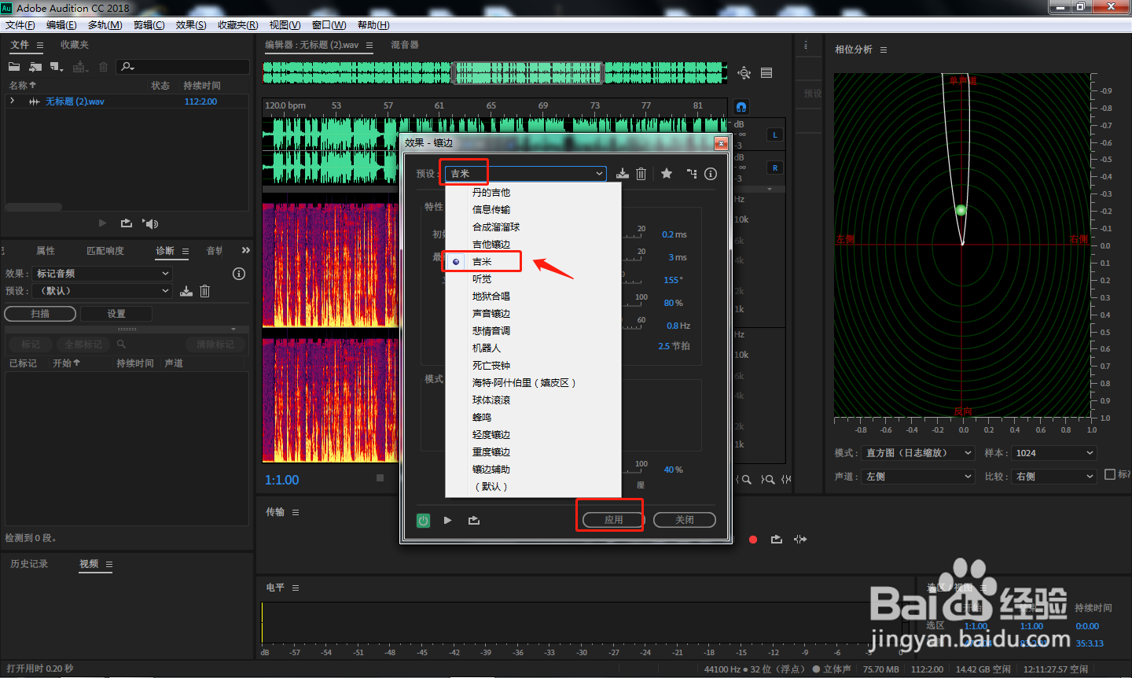Open the Flanger 预设 吉米 dropdown
Image resolution: width=1132 pixels, height=678 pixels.
pos(525,174)
